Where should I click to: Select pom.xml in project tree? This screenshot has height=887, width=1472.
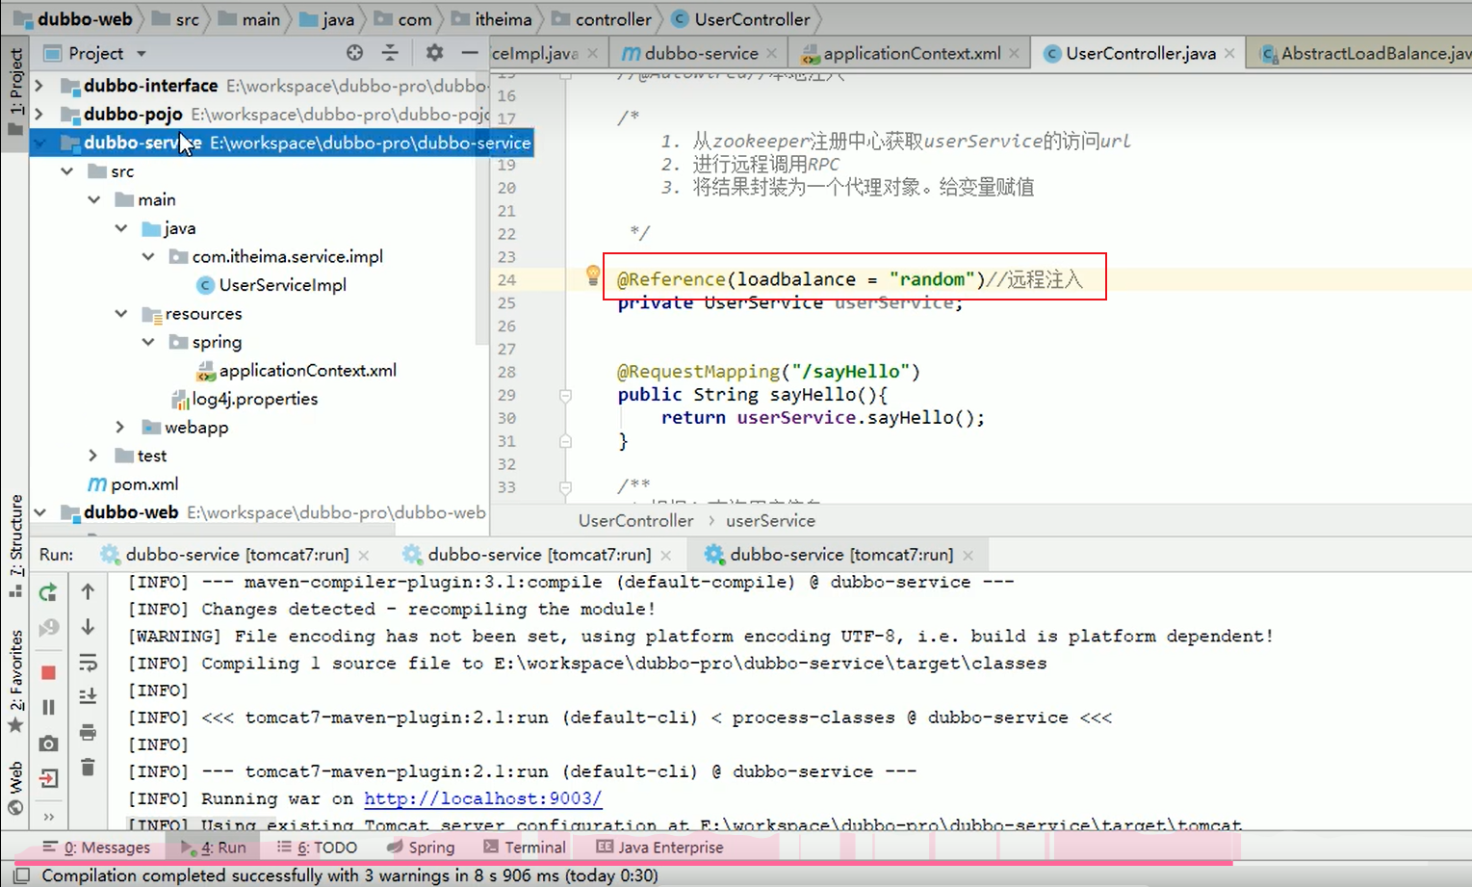click(x=133, y=484)
